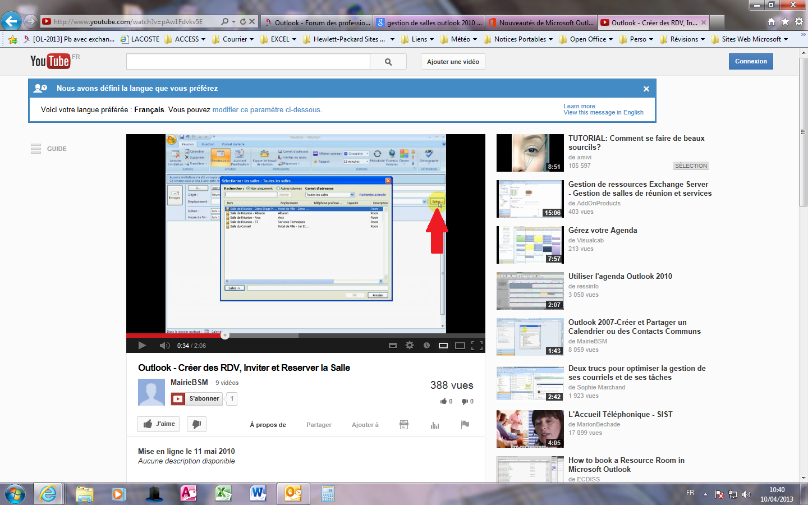This screenshot has width=808, height=505.
Task: Expand the Open Office favorites folder
Action: click(586, 39)
